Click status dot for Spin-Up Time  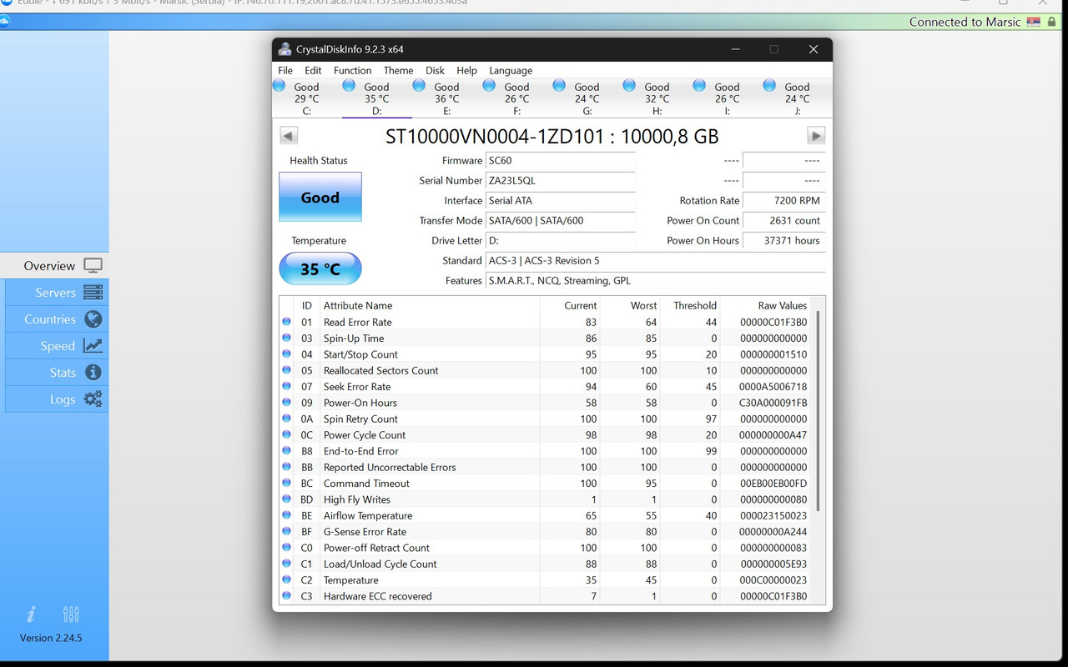click(287, 338)
